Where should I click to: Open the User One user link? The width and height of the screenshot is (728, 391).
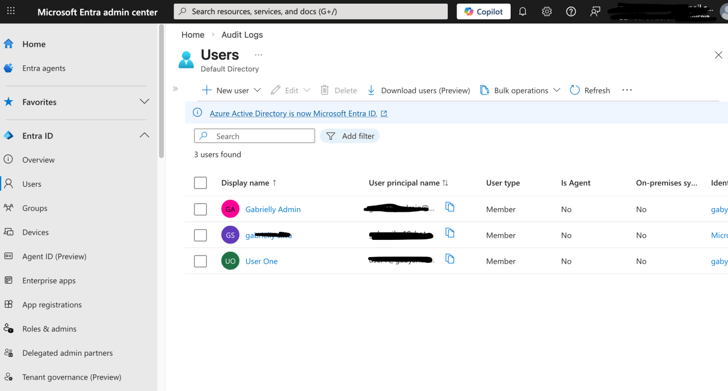click(262, 261)
